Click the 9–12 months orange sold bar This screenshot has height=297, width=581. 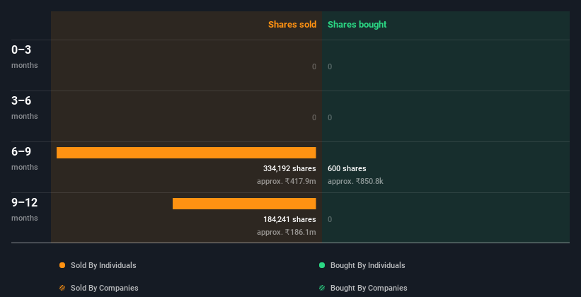pyautogui.click(x=244, y=204)
